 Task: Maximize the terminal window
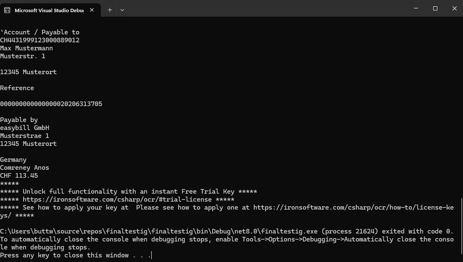coord(435,8)
